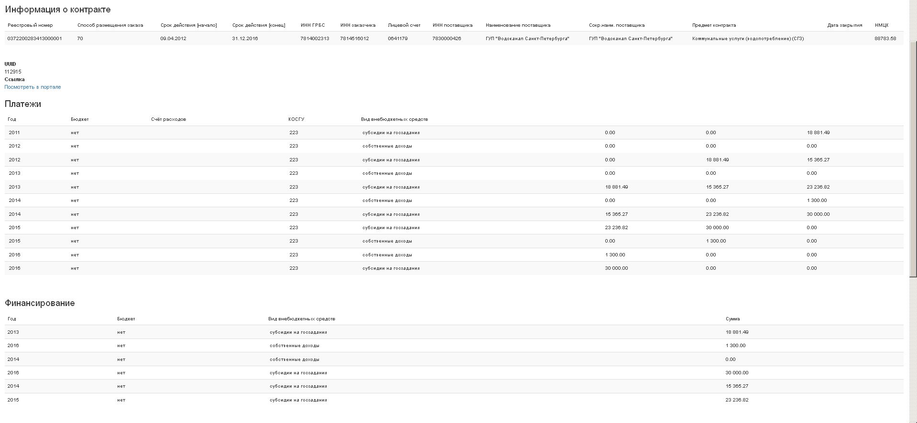Click the year 2011 in the Платежи table
This screenshot has height=423, width=917.
pos(14,133)
